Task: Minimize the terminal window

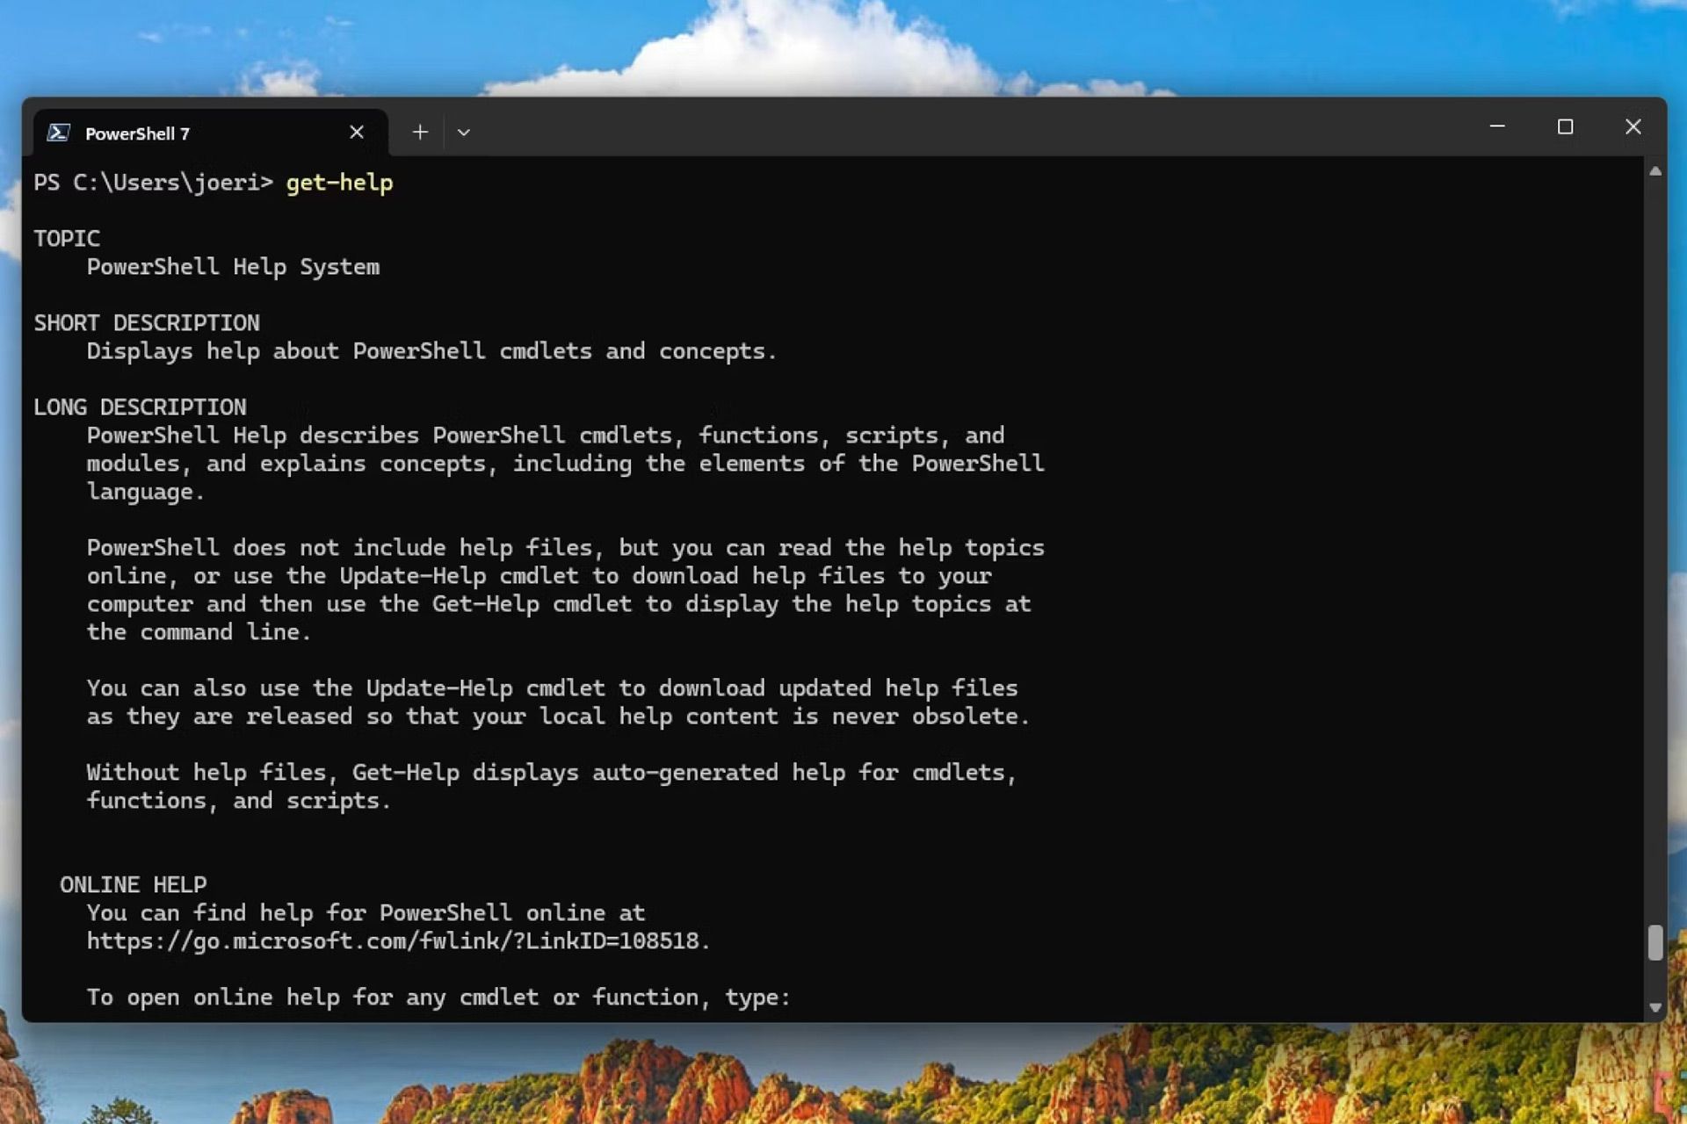Action: point(1497,126)
